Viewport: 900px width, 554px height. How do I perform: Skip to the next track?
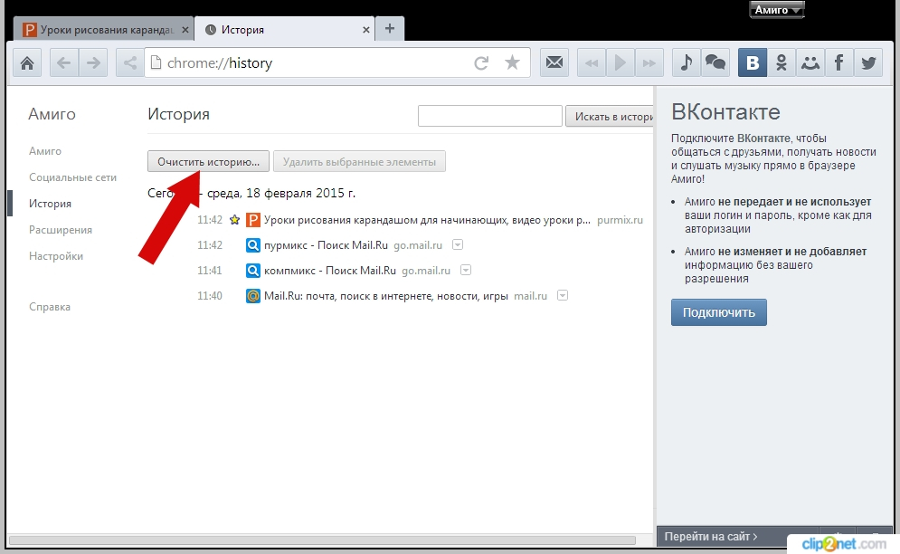point(649,62)
